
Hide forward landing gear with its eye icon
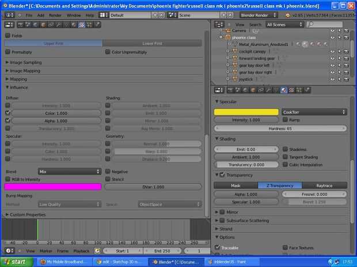coord(332,59)
